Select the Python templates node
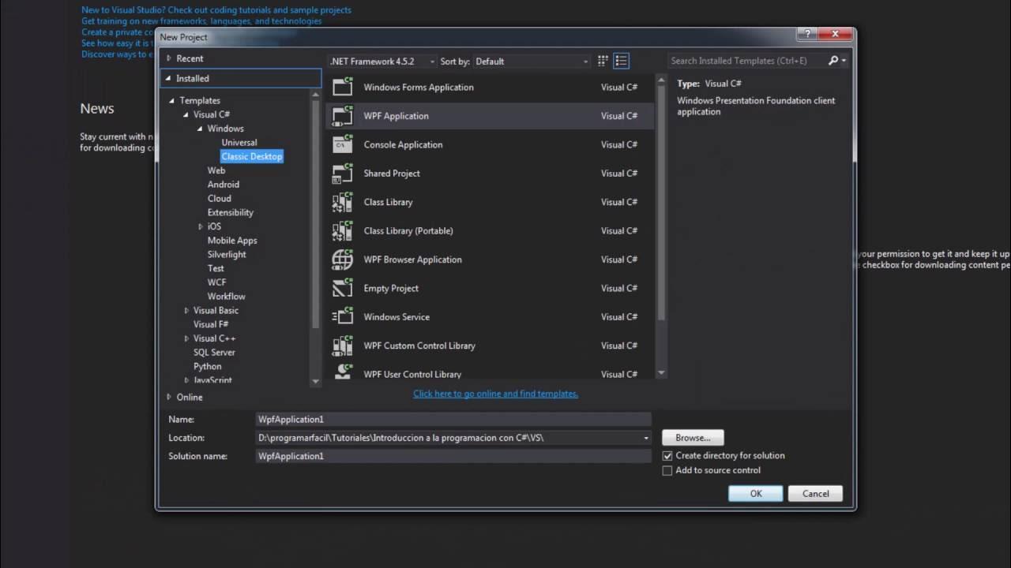Viewport: 1011px width, 568px height. pyautogui.click(x=208, y=367)
